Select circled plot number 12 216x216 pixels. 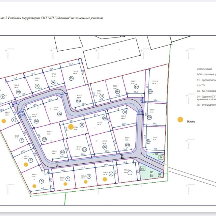[x=53, y=82]
